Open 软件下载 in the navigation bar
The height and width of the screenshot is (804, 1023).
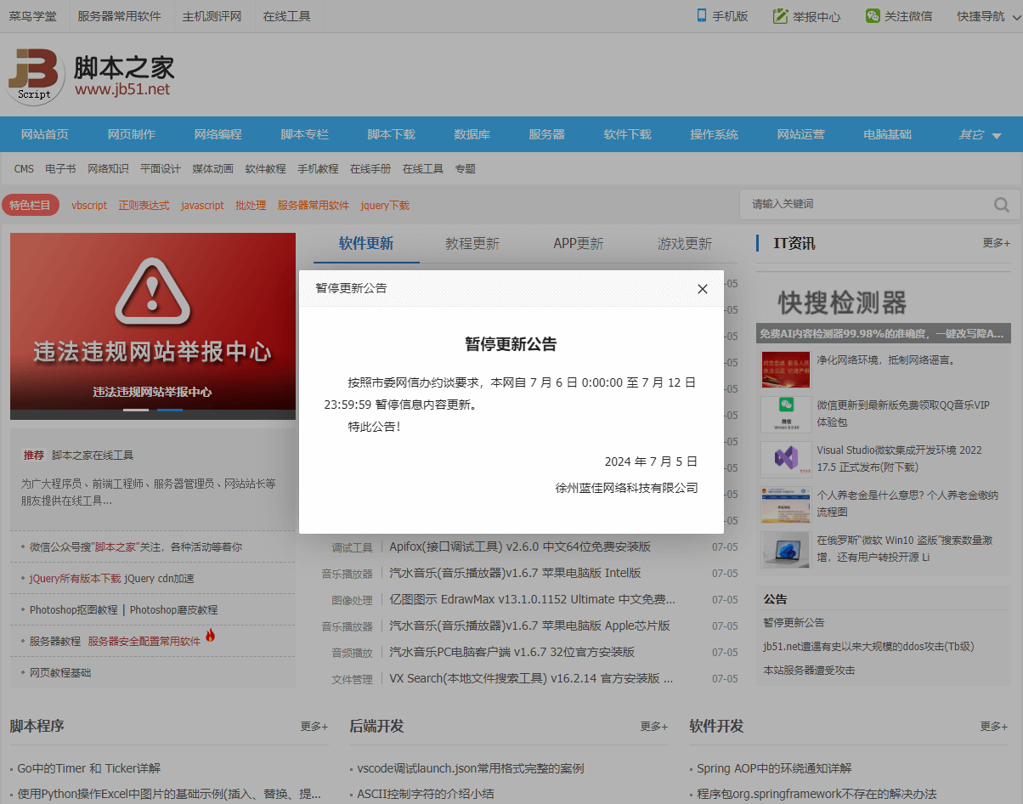[628, 134]
